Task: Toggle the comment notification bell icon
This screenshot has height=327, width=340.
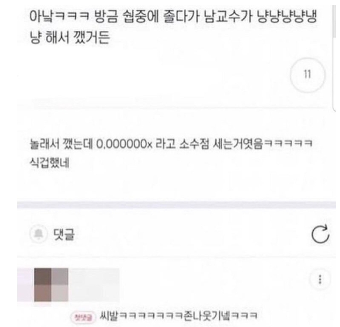Action: 39,234
